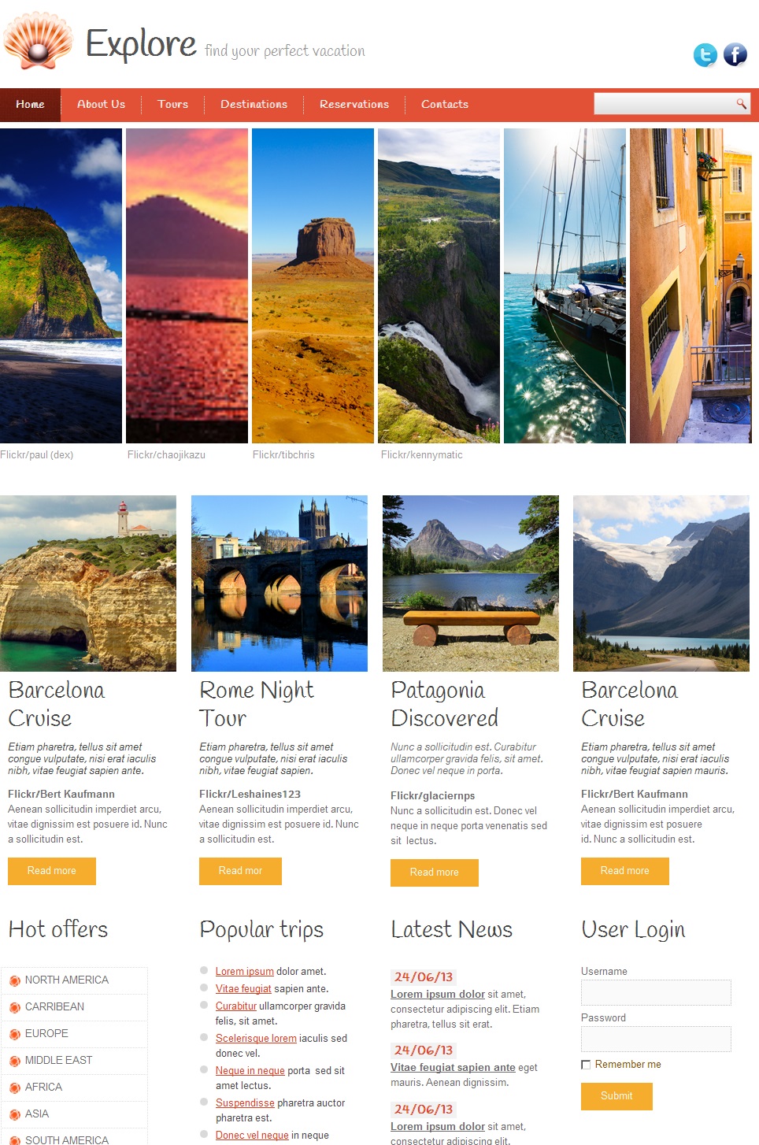The image size is (759, 1145).
Task: Open Vitae feugiat sapien ante news link
Action: 453,1068
